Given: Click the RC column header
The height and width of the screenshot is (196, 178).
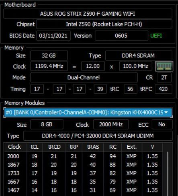Looking at the screenshot, I should click(113, 147).
